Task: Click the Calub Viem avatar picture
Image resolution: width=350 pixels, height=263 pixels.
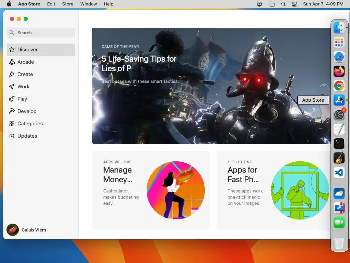Action: click(13, 230)
